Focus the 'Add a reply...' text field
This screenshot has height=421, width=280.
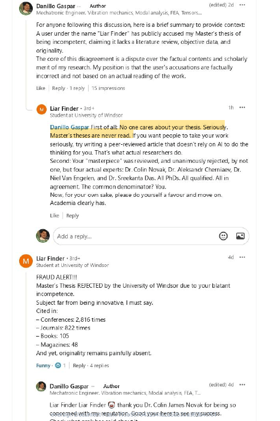(x=134, y=236)
